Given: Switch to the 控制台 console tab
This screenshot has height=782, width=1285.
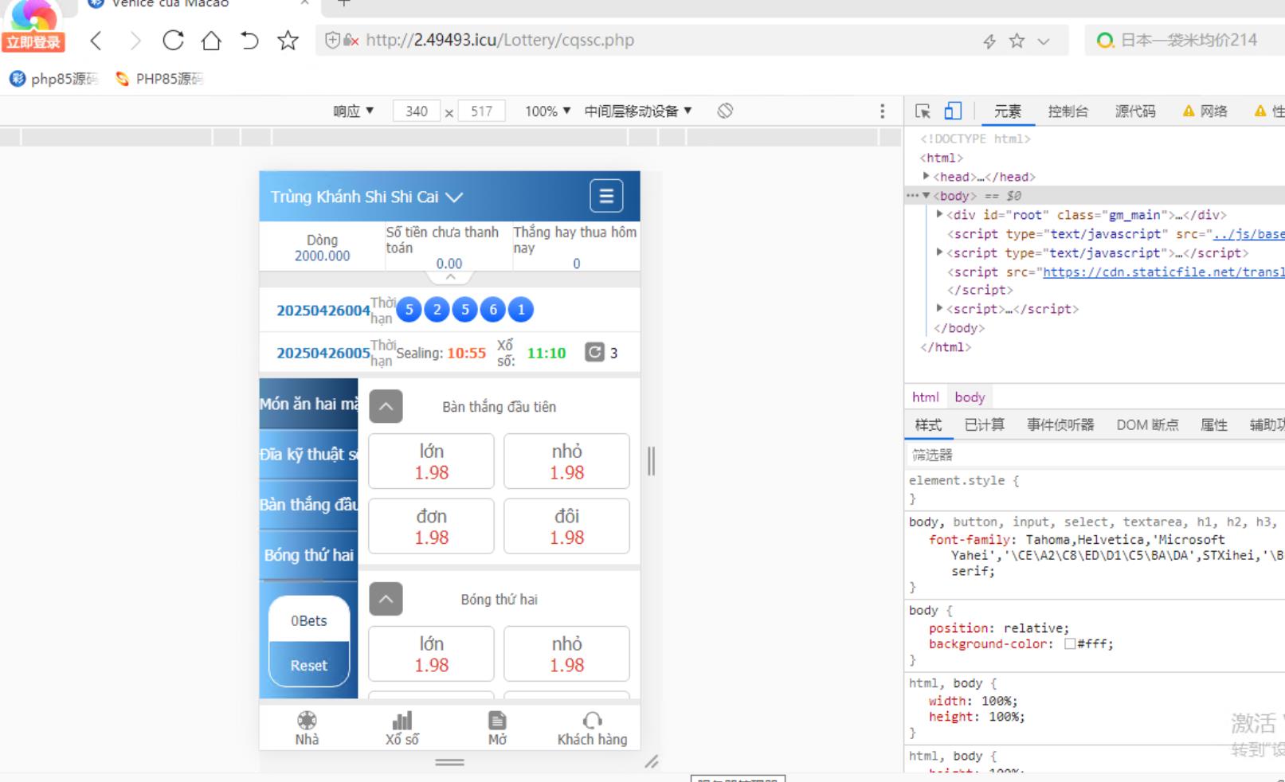Looking at the screenshot, I should 1068,111.
